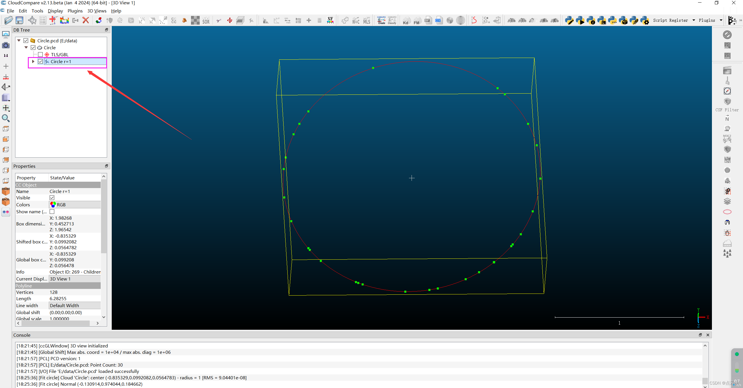Image resolution: width=743 pixels, height=388 pixels.
Task: Open the Current Display 3D View 1 combo
Action: click(x=75, y=279)
